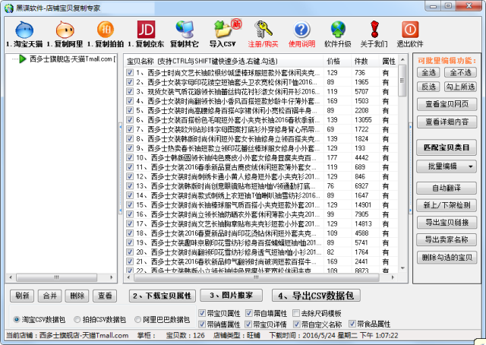Toggle the 带宝贝属性 checkbox
Image resolution: width=486 pixels, height=345 pixels.
pos(202,313)
